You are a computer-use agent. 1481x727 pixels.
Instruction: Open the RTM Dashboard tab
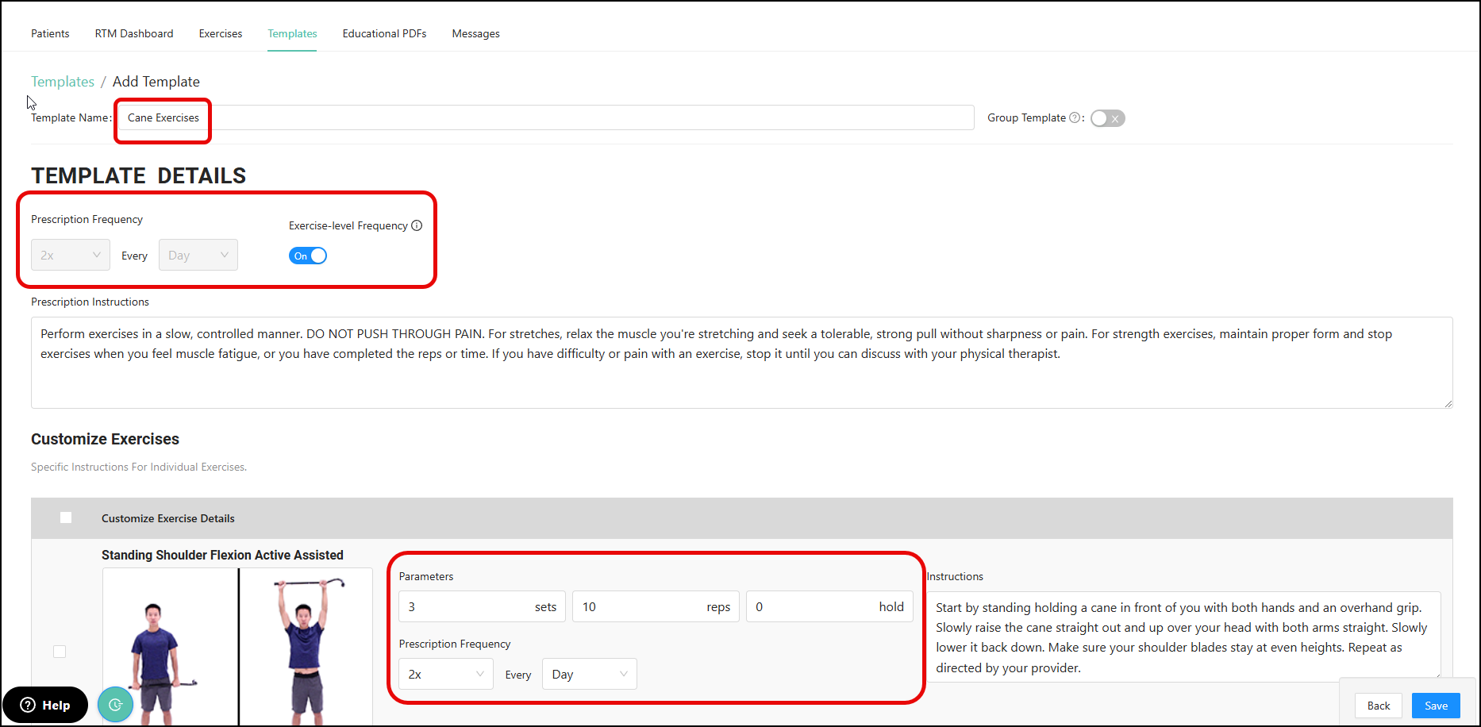[x=134, y=33]
